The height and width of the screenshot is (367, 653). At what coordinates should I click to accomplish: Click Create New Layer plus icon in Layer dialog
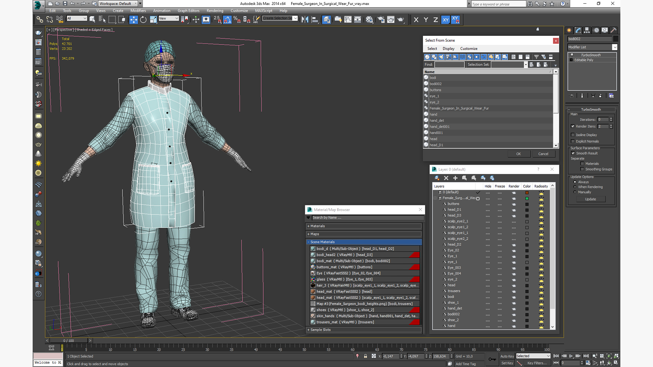click(455, 178)
